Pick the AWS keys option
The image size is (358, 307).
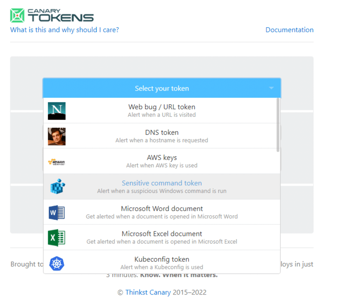(x=162, y=161)
